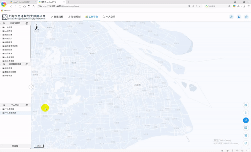Click the help question-mark icon
This screenshot has width=251, height=152.
coord(231,17)
